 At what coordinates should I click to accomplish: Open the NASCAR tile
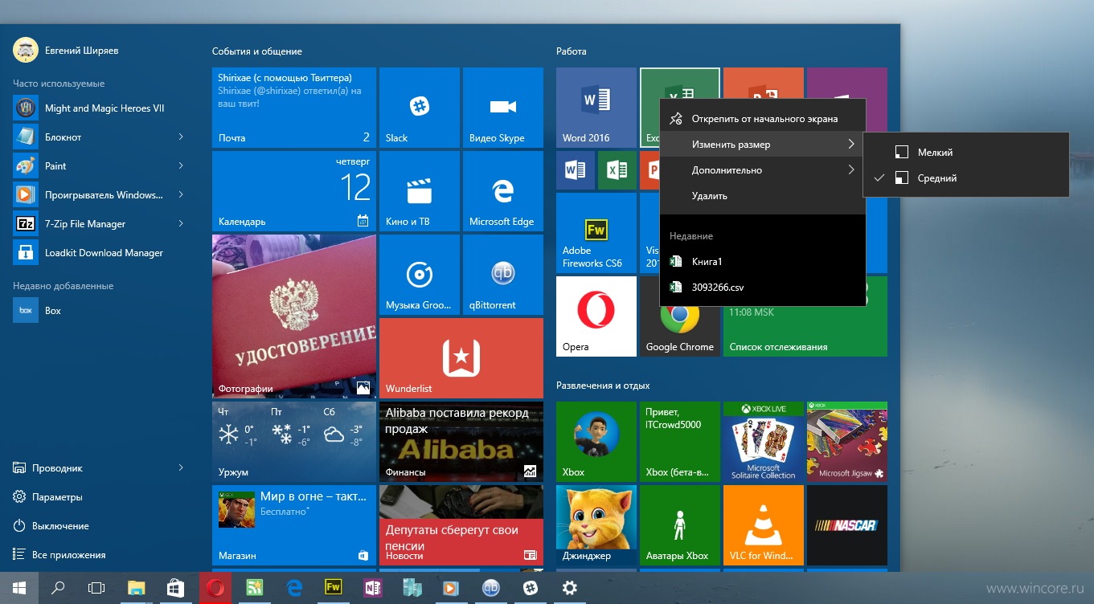pos(846,525)
